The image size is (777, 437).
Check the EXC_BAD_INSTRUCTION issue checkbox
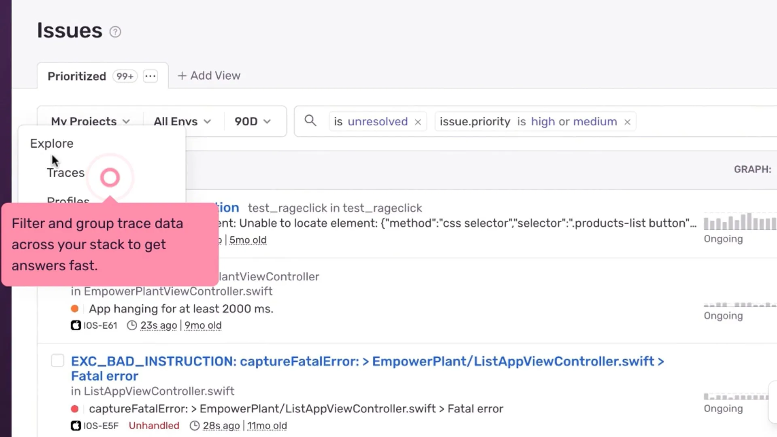[57, 361]
